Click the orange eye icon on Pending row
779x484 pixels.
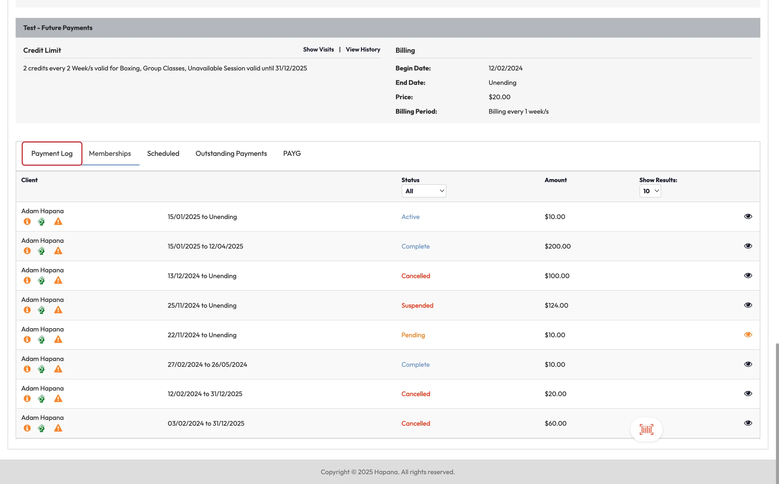click(x=748, y=335)
